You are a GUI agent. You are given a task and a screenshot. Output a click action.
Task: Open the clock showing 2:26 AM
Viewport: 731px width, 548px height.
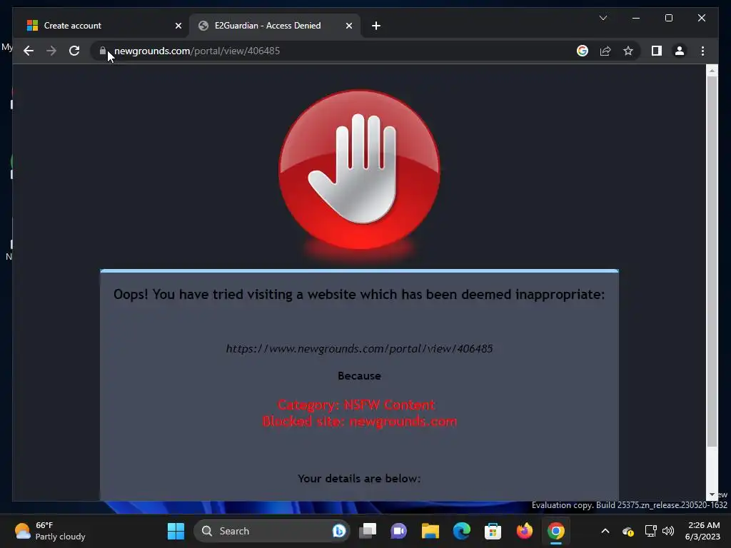pos(702,531)
